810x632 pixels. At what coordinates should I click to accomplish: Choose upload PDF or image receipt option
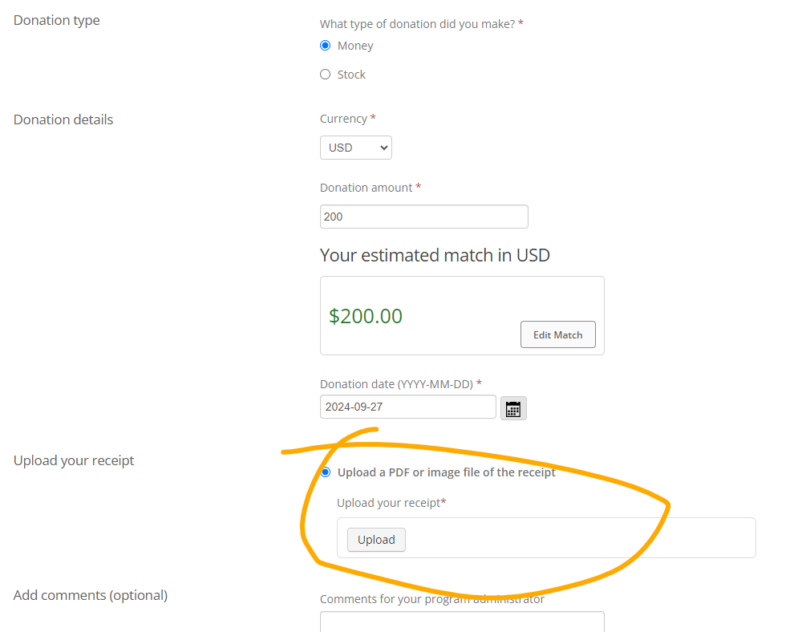326,472
